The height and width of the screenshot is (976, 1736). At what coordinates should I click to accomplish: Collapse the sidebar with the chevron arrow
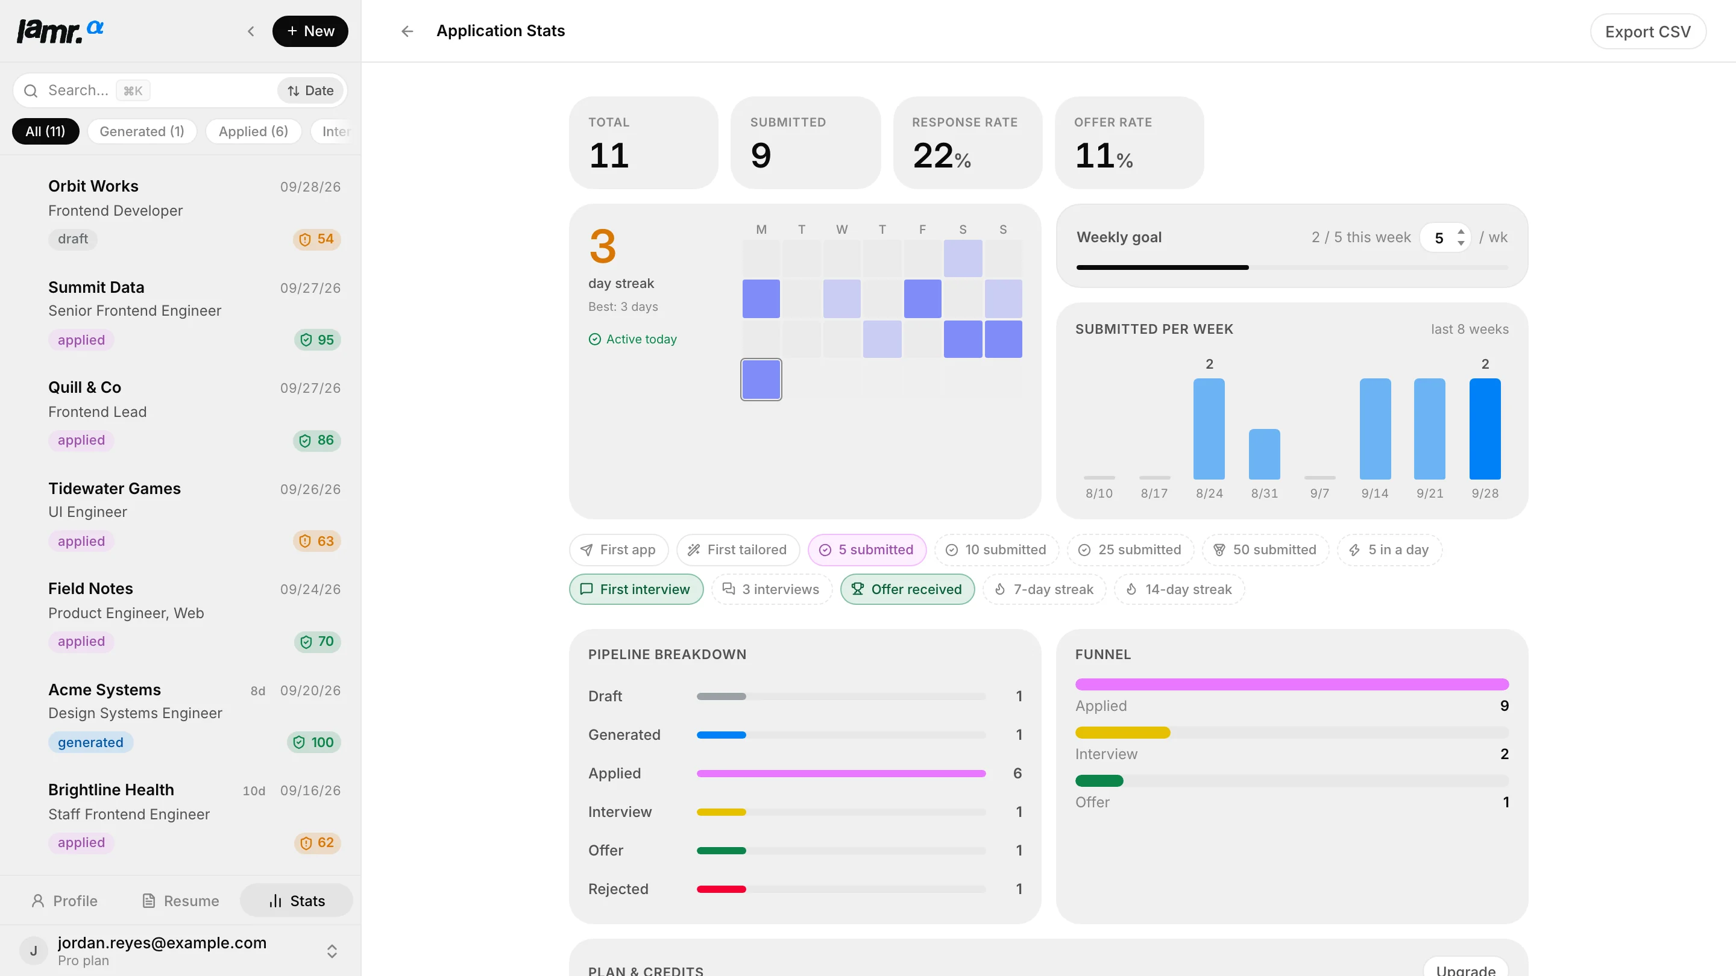point(251,31)
